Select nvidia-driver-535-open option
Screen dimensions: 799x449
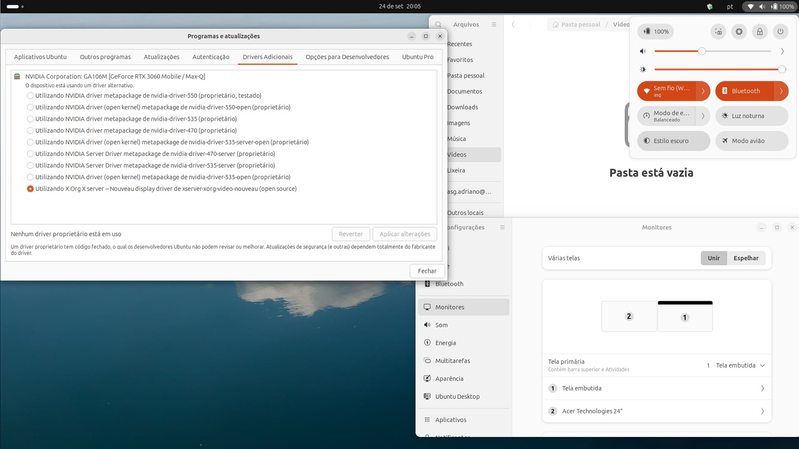(x=159, y=177)
